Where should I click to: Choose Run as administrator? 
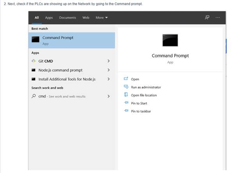(x=146, y=87)
